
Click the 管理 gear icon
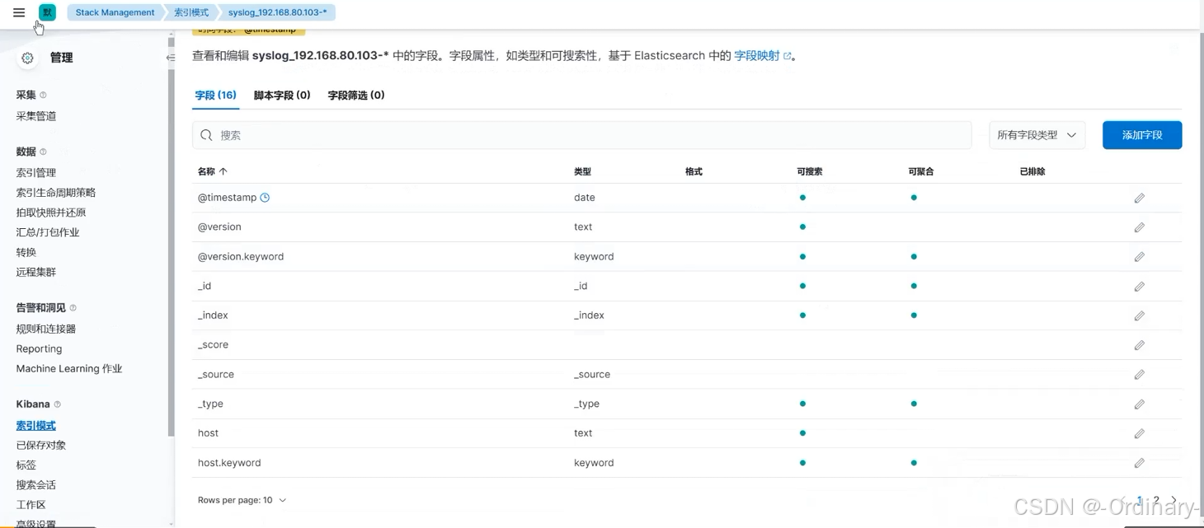(28, 58)
